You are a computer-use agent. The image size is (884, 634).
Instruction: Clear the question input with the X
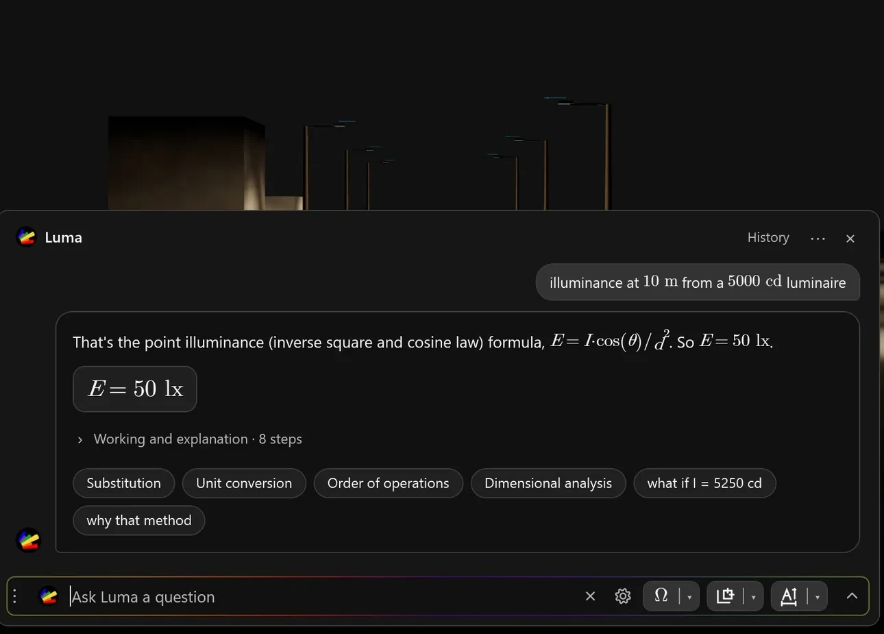pos(591,596)
